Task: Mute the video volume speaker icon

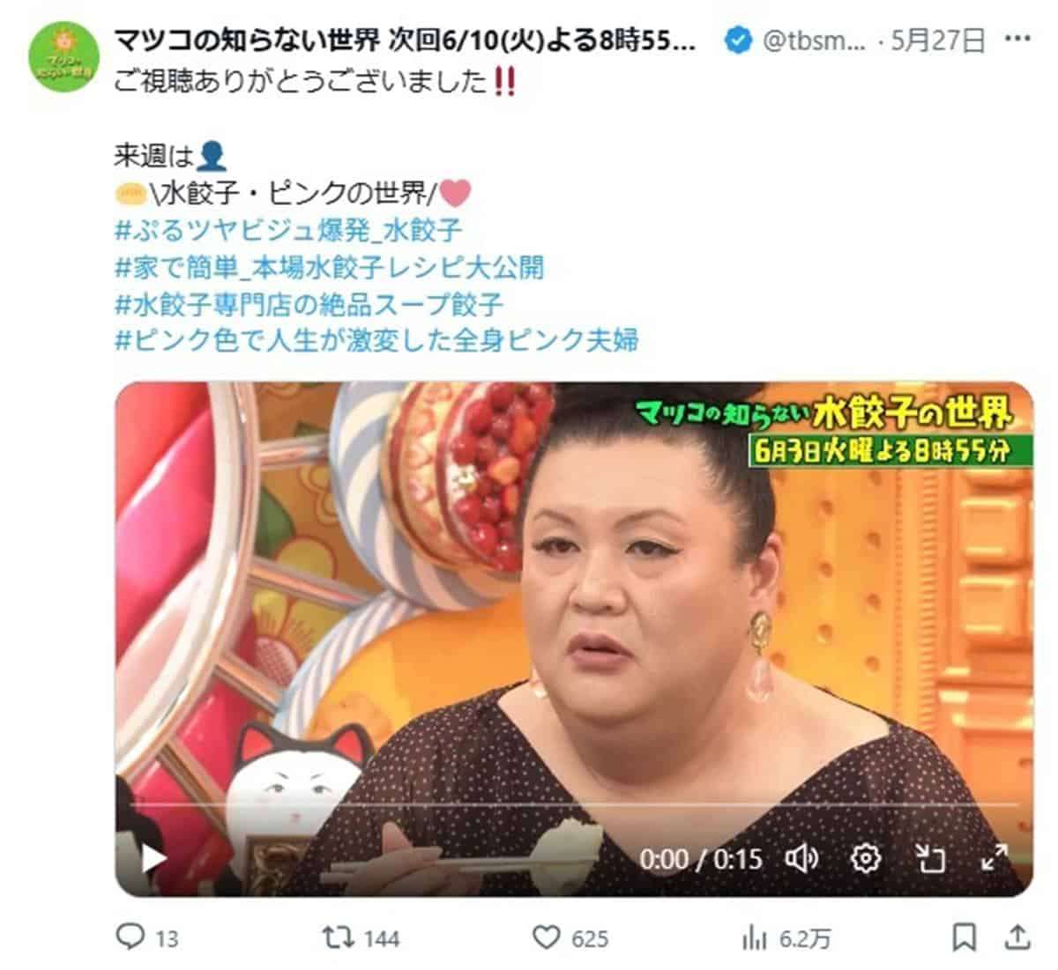Action: coord(801,858)
